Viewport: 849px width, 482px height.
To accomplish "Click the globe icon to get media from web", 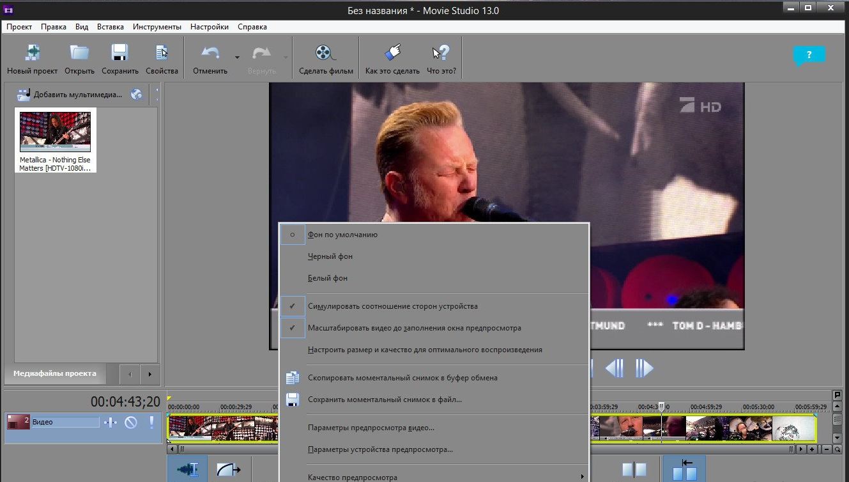I will point(136,95).
